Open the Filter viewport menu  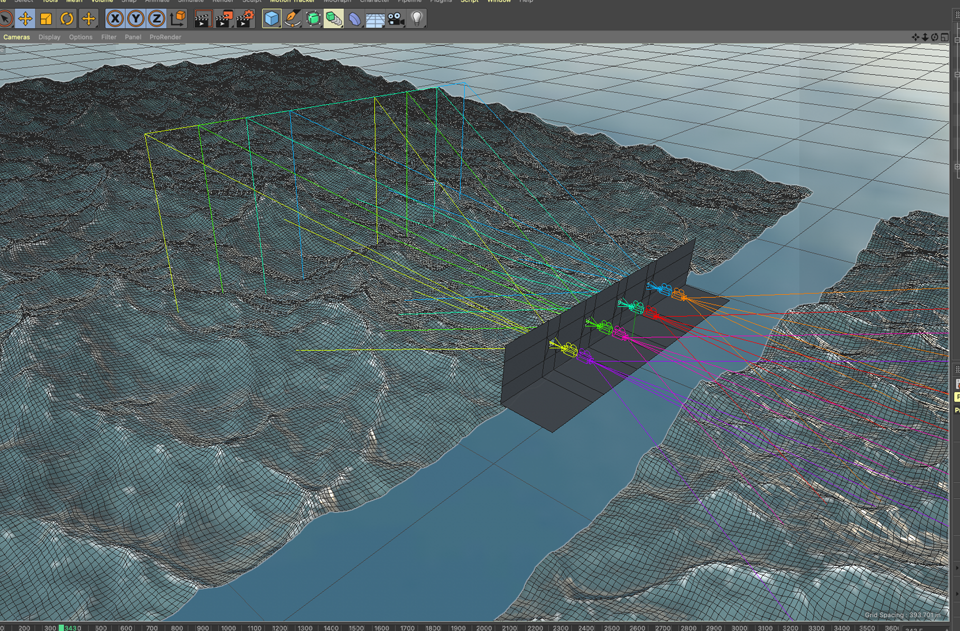point(108,37)
